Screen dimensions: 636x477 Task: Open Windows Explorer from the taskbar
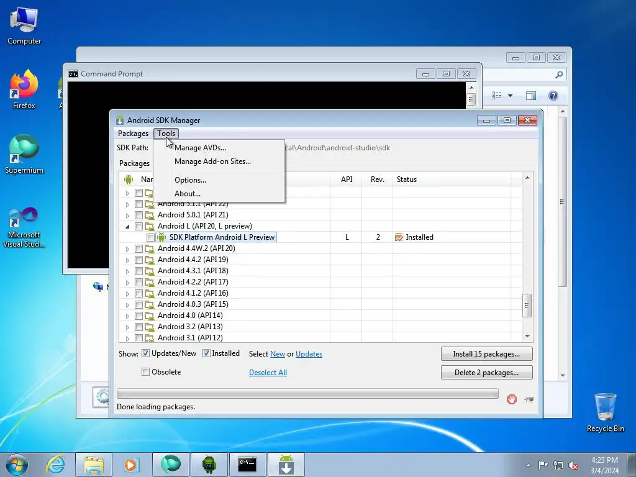click(94, 465)
